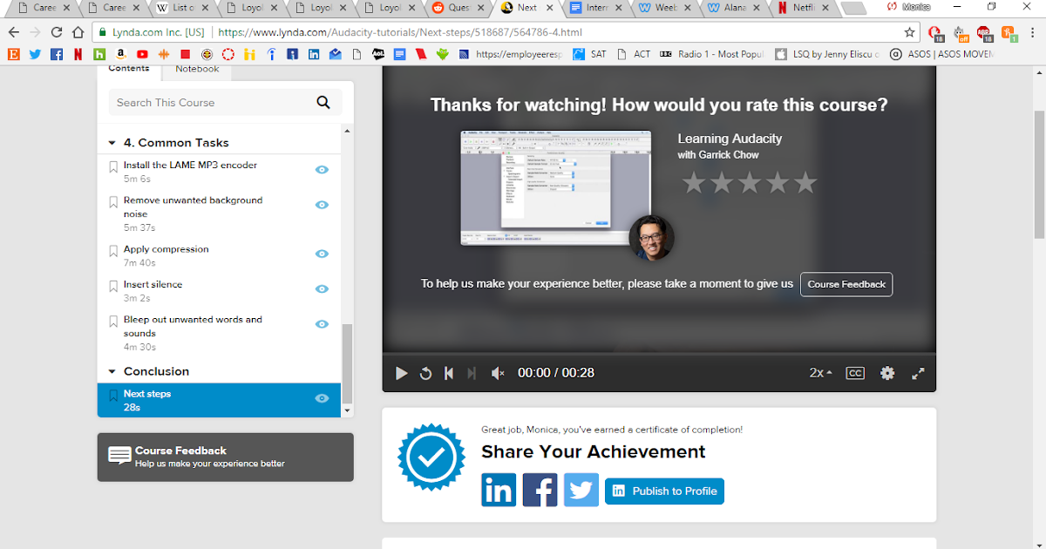This screenshot has height=549, width=1046.
Task: Unmute the video using the speaker icon
Action: (x=498, y=373)
